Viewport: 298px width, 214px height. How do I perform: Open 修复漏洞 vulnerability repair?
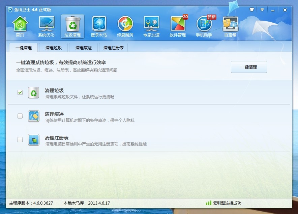coord(125,26)
